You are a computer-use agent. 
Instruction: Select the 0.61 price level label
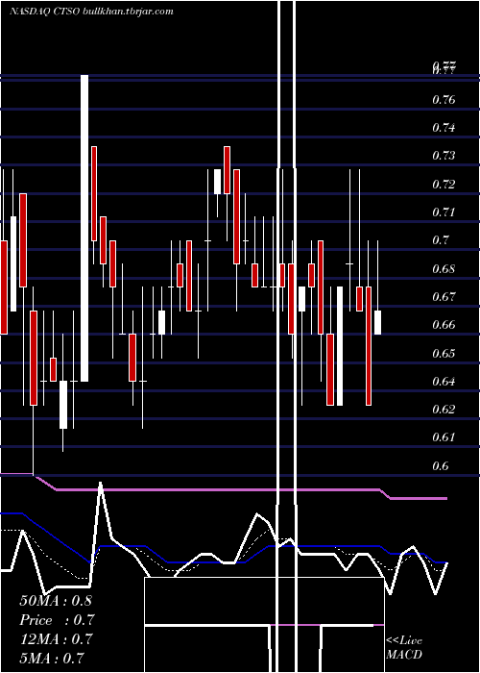[x=444, y=437]
